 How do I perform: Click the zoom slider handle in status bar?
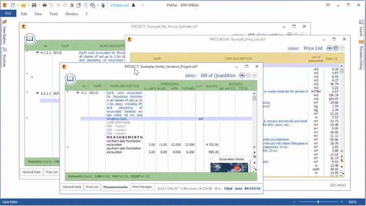coord(318,202)
